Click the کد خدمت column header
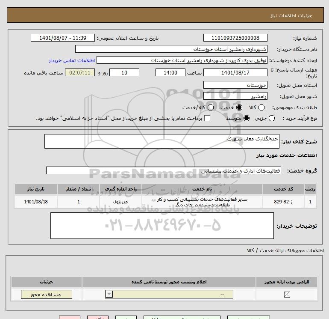 click(283, 189)
